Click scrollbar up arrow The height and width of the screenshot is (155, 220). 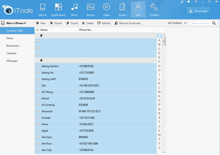point(164,35)
